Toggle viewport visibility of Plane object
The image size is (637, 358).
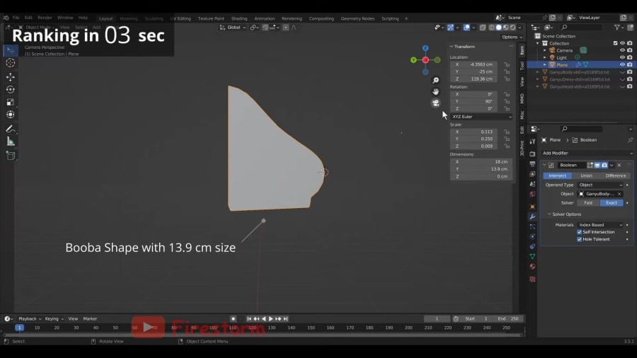click(x=622, y=64)
